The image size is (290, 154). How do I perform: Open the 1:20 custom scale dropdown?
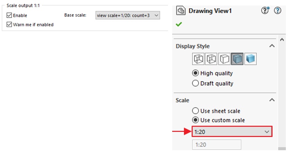(x=232, y=132)
